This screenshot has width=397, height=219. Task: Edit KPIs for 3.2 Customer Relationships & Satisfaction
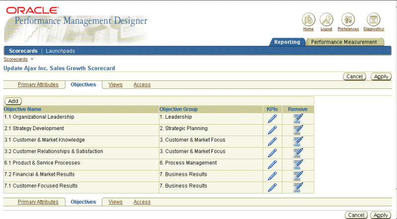pos(272,153)
